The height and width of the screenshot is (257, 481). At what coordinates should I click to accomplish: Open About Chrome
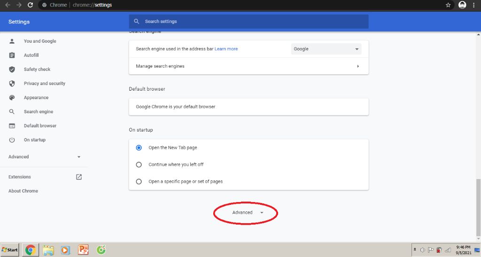click(23, 191)
